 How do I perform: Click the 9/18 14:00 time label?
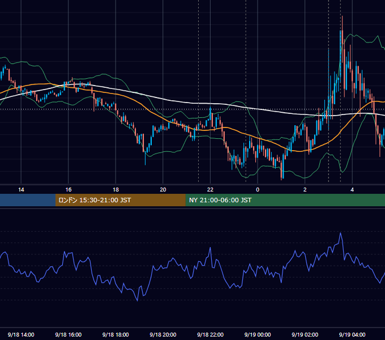pos(21,334)
